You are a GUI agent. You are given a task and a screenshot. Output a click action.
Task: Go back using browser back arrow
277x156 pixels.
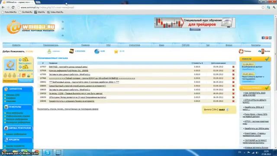pyautogui.click(x=3, y=7)
